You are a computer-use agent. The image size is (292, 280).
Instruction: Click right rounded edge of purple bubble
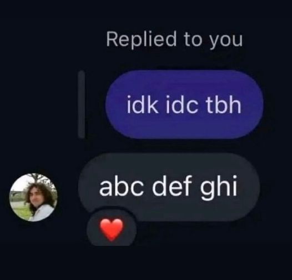click(258, 104)
